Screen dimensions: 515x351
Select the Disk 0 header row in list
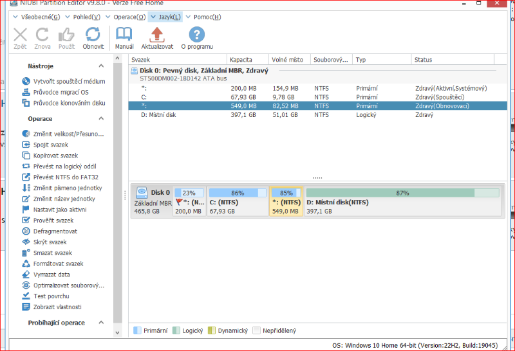317,74
